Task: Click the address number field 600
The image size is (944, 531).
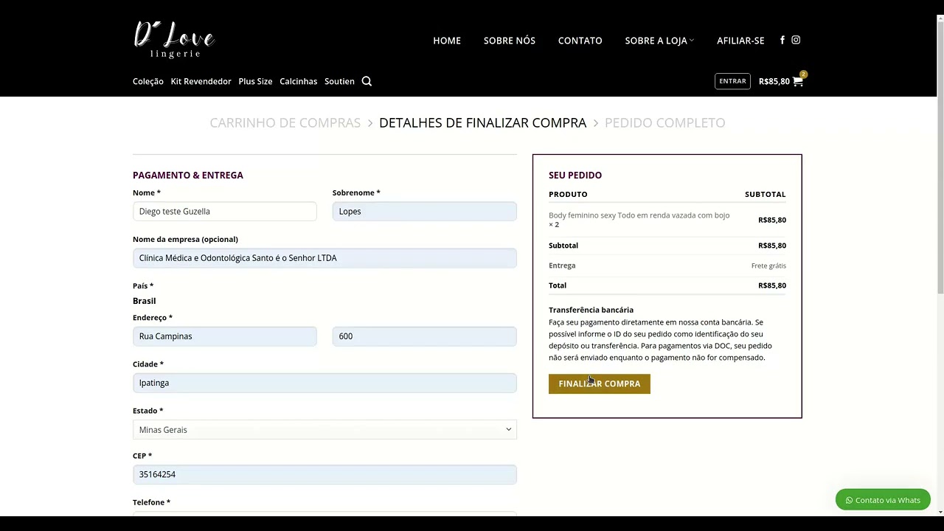Action: (425, 336)
